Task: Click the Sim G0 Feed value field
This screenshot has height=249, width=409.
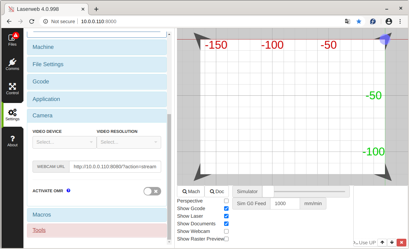Action: (x=285, y=204)
